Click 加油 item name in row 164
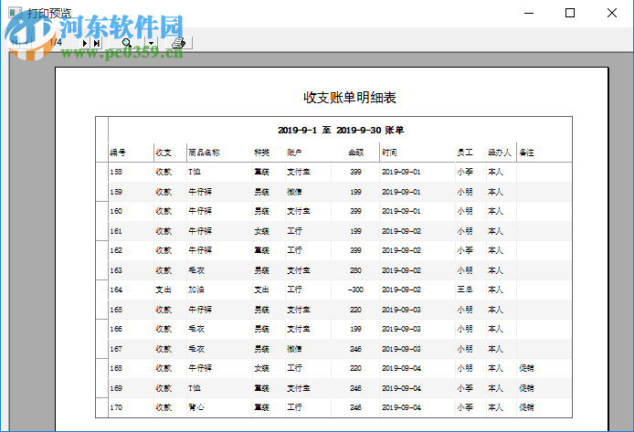634x432 pixels. tap(196, 290)
